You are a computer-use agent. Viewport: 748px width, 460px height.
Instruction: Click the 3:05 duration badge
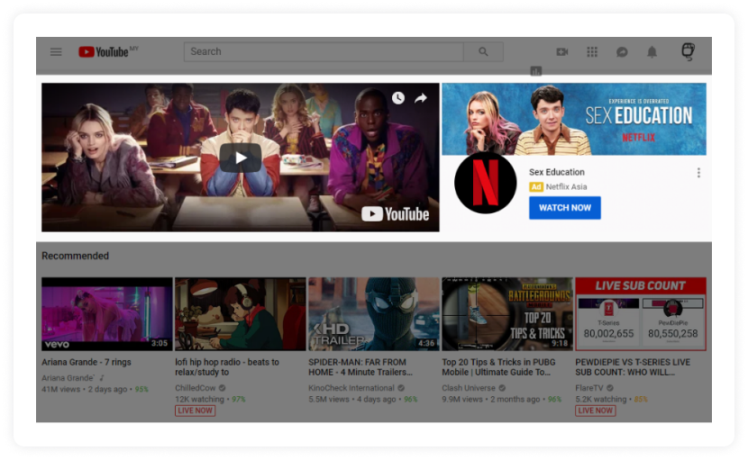(160, 343)
